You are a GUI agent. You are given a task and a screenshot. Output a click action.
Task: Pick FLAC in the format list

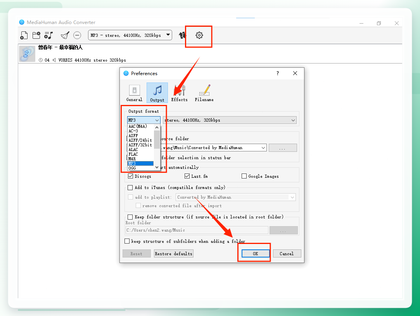click(141, 154)
